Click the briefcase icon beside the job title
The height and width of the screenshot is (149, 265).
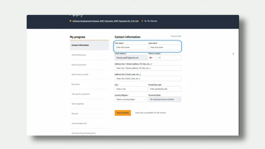(70, 21)
